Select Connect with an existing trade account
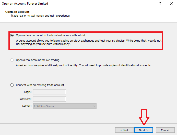This screenshot has width=177, height=135. (12, 85)
